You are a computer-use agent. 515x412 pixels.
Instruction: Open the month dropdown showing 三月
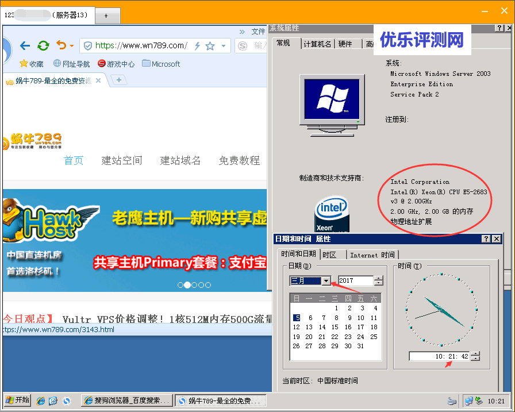pyautogui.click(x=326, y=280)
